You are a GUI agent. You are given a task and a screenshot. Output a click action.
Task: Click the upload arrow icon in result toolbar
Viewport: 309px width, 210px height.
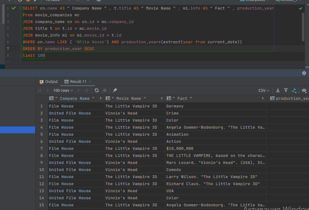pyautogui.click(x=286, y=90)
